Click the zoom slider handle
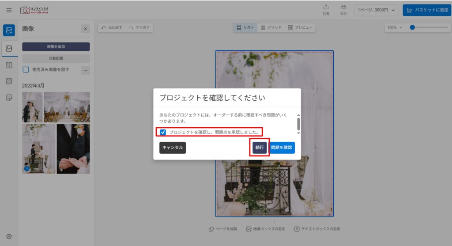Image resolution: width=452 pixels, height=246 pixels. coord(412,27)
